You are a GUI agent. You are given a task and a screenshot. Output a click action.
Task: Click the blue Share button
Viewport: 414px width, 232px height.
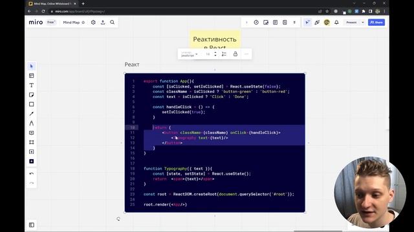click(376, 23)
